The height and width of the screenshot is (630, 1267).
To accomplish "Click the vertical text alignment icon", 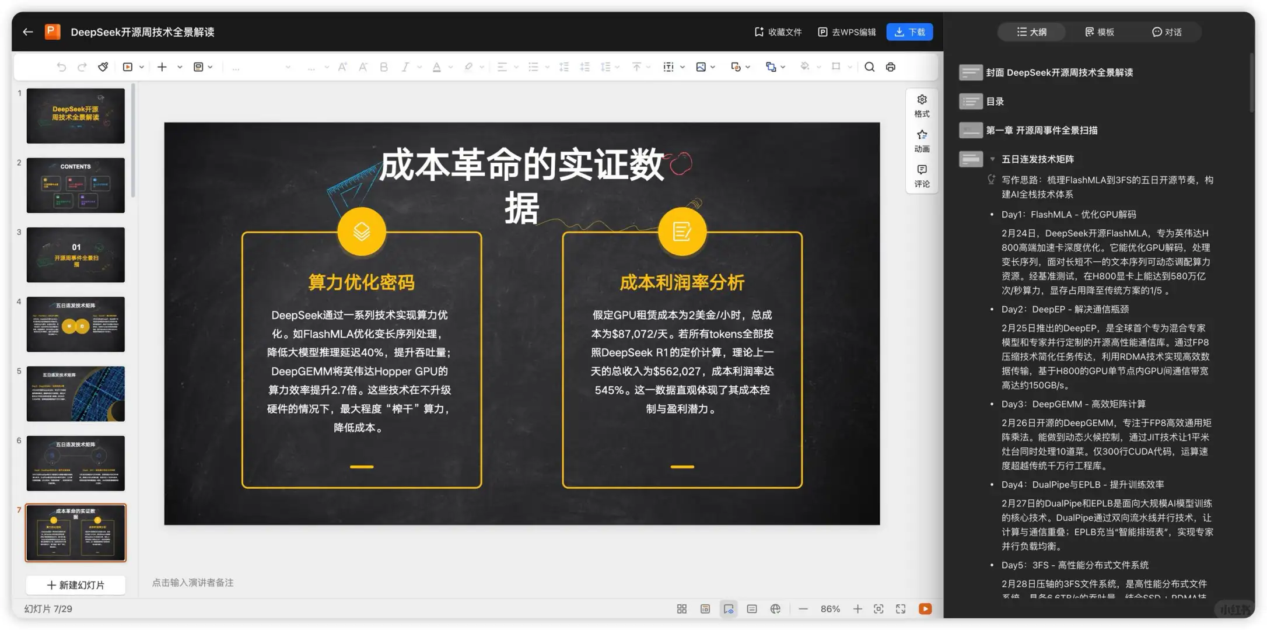I will tap(637, 67).
